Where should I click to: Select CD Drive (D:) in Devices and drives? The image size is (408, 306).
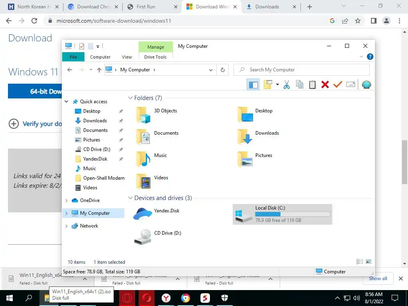pyautogui.click(x=158, y=237)
